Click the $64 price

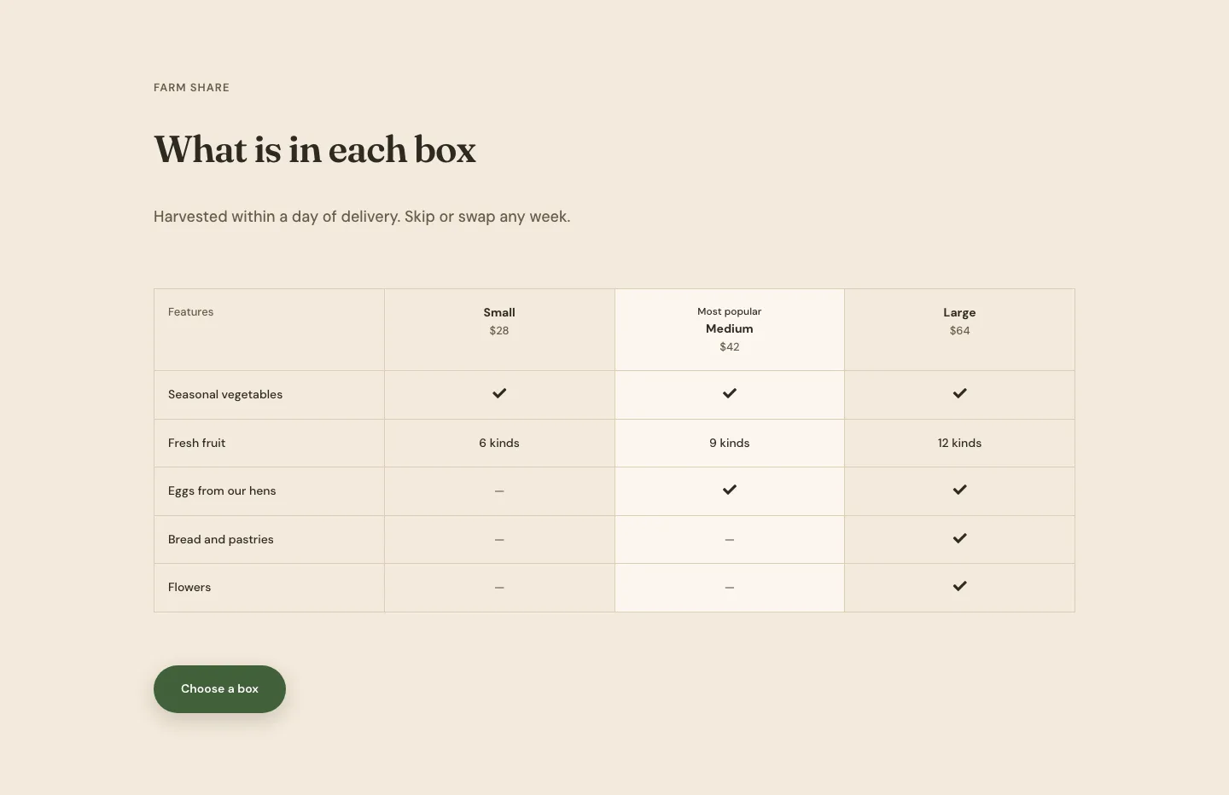tap(959, 330)
